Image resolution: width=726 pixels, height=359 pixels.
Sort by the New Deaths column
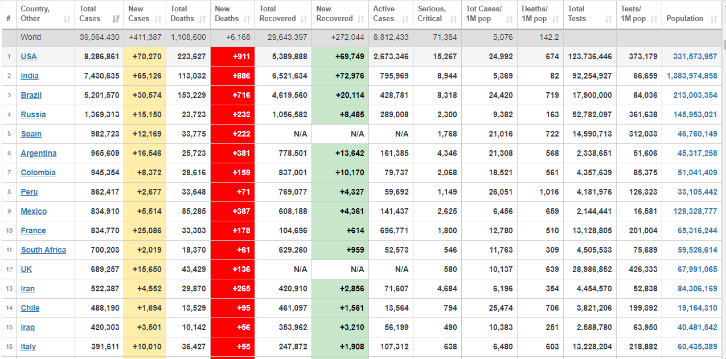[233, 14]
